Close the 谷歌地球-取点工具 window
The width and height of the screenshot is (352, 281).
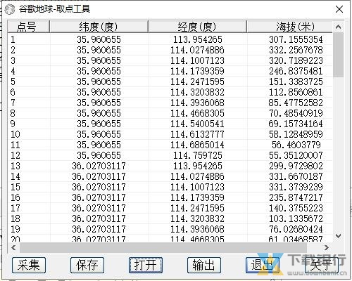pos(339,9)
